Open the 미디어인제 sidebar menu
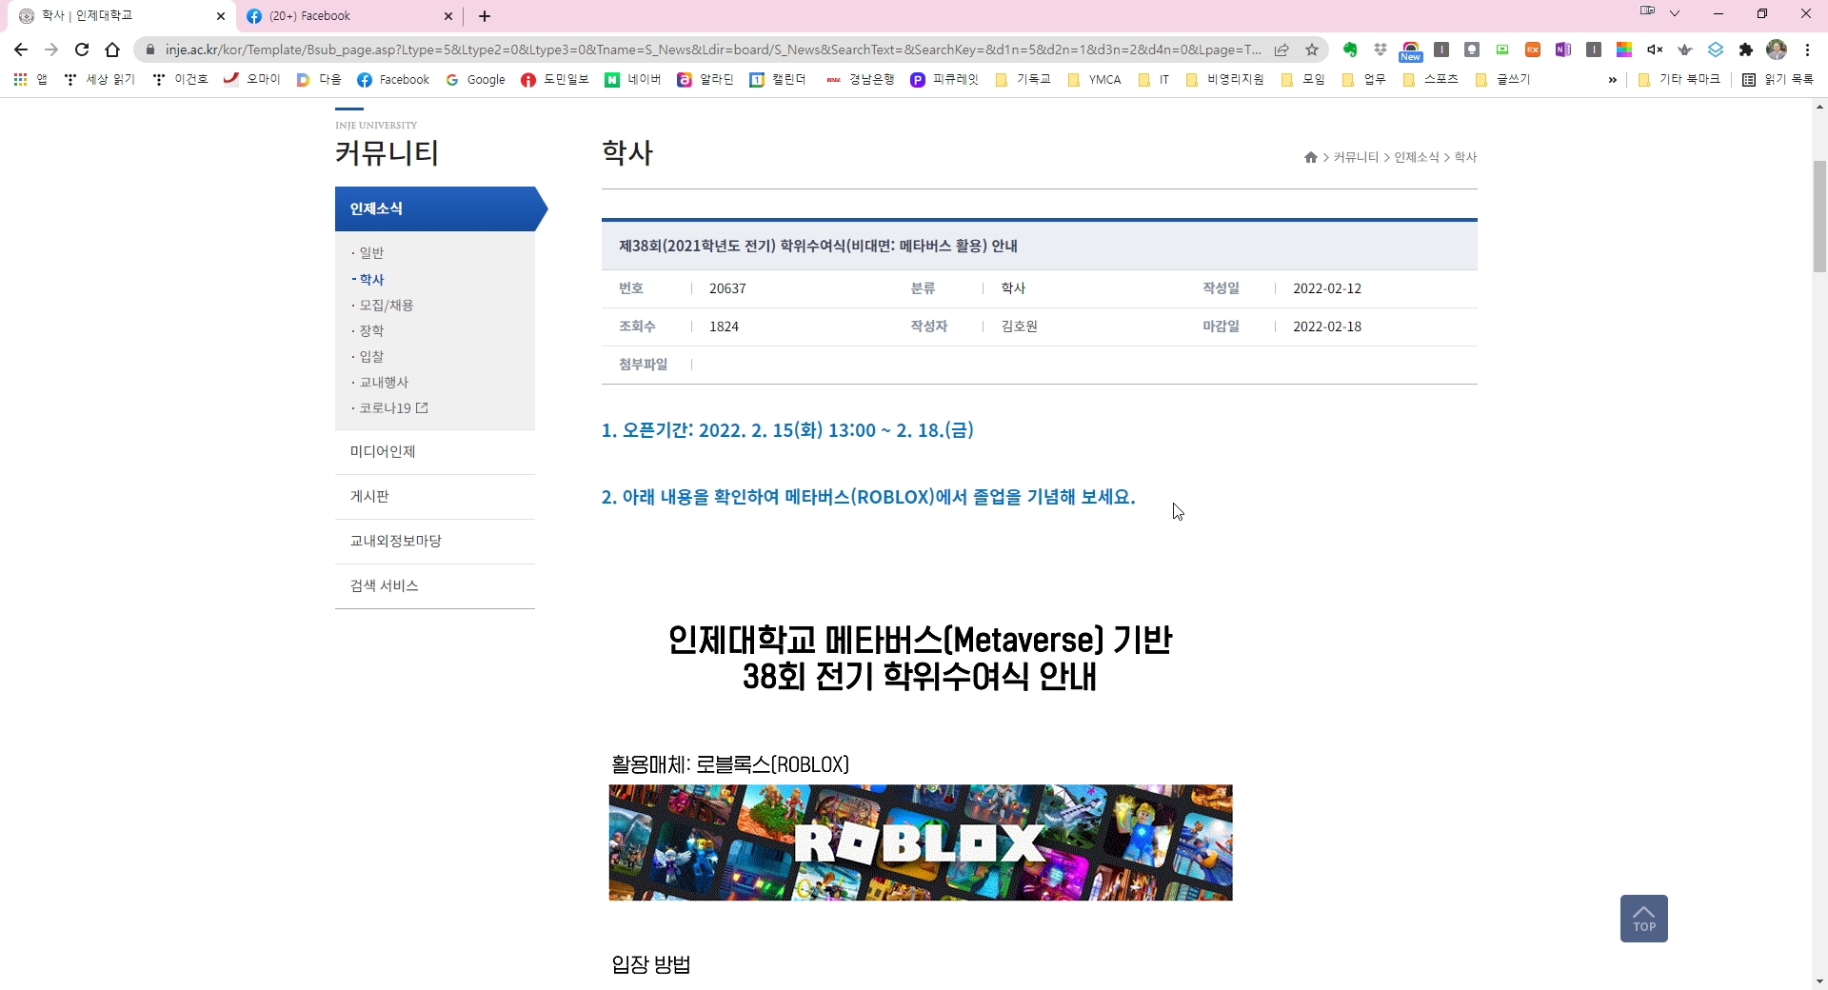 coord(435,452)
